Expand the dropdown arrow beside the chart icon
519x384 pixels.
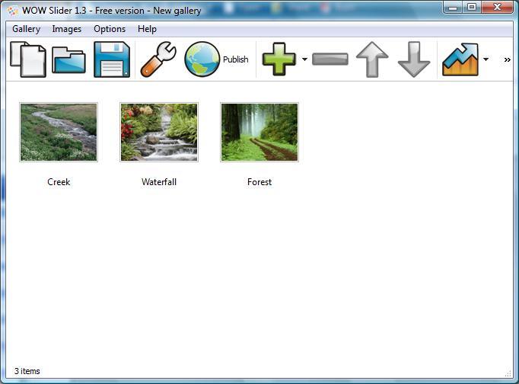click(486, 59)
